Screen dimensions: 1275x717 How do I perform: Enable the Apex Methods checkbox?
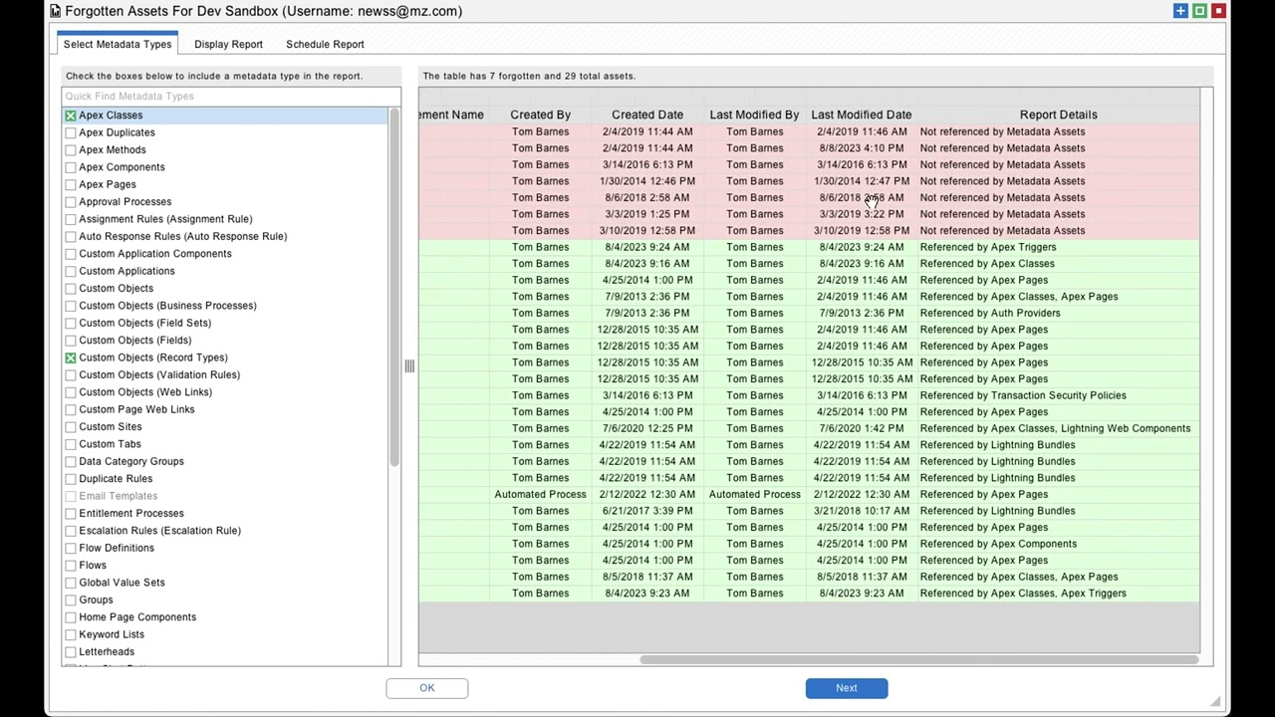[x=71, y=150]
